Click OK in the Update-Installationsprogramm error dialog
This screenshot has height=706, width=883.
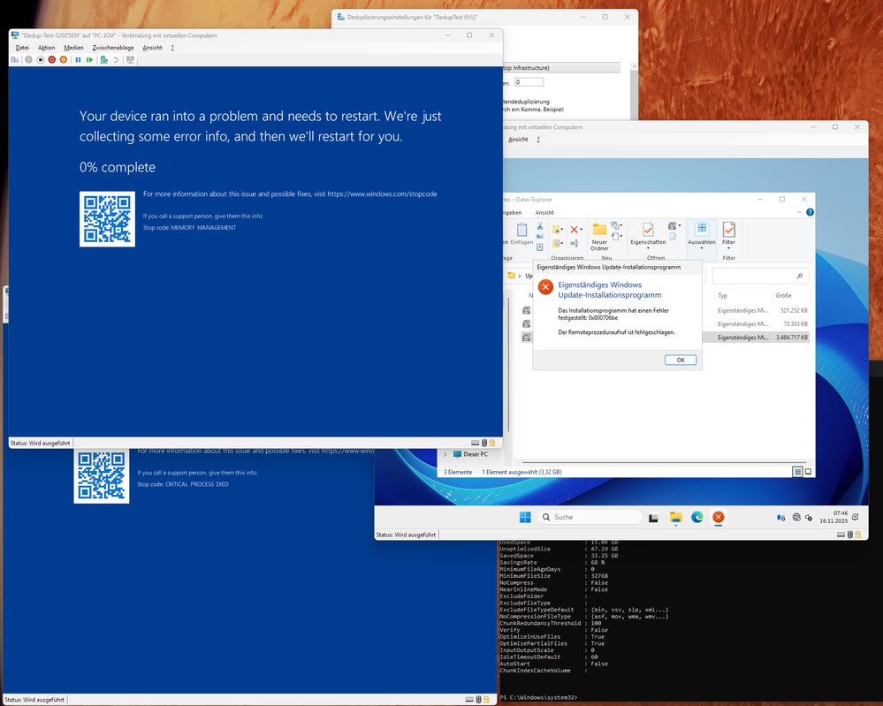pyautogui.click(x=681, y=360)
